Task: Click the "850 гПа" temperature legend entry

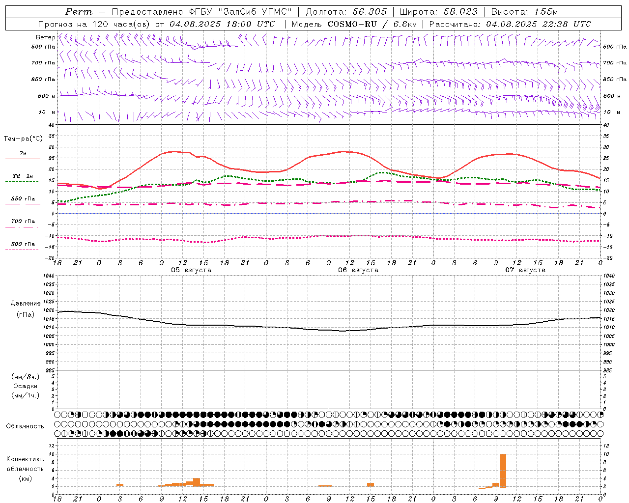Action: click(23, 199)
